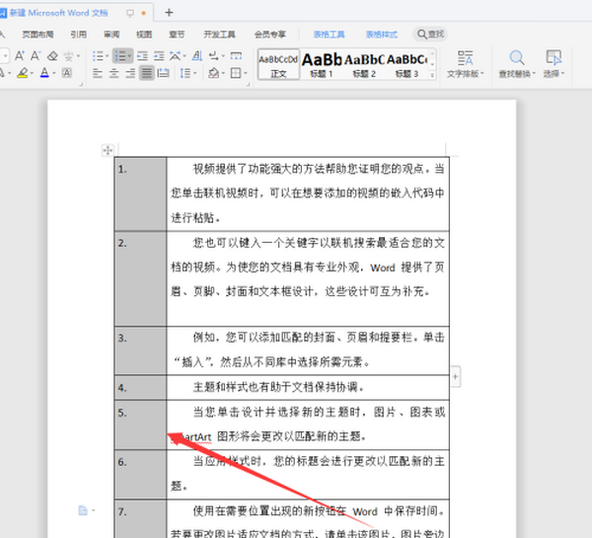The height and width of the screenshot is (538, 592).
Task: Align text right
Action: [x=130, y=72]
